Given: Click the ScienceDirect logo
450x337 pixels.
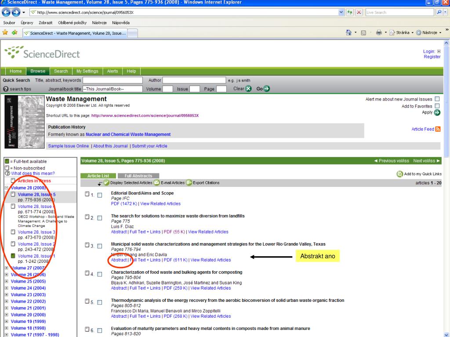Looking at the screenshot, I should tap(42, 53).
